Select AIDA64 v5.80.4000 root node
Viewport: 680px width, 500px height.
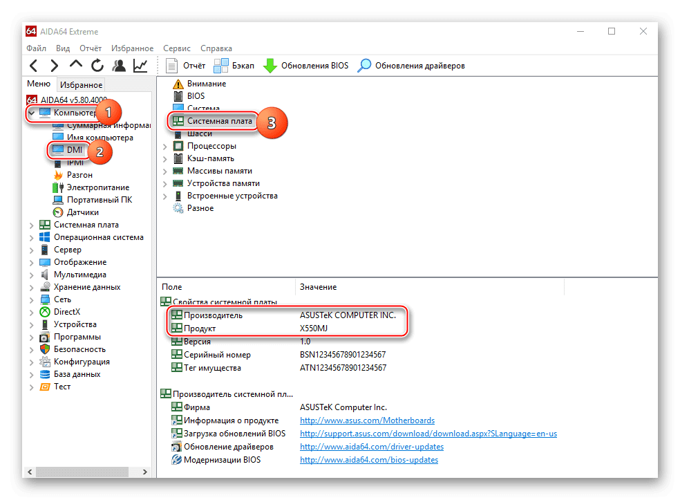pyautogui.click(x=67, y=100)
